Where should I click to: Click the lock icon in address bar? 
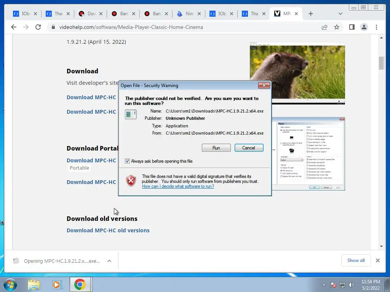(x=53, y=27)
